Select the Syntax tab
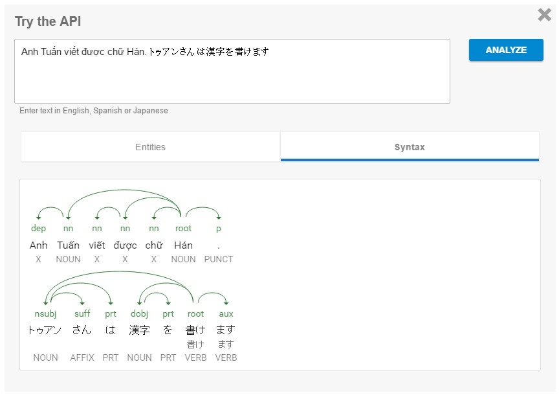The width and height of the screenshot is (559, 397). point(410,147)
